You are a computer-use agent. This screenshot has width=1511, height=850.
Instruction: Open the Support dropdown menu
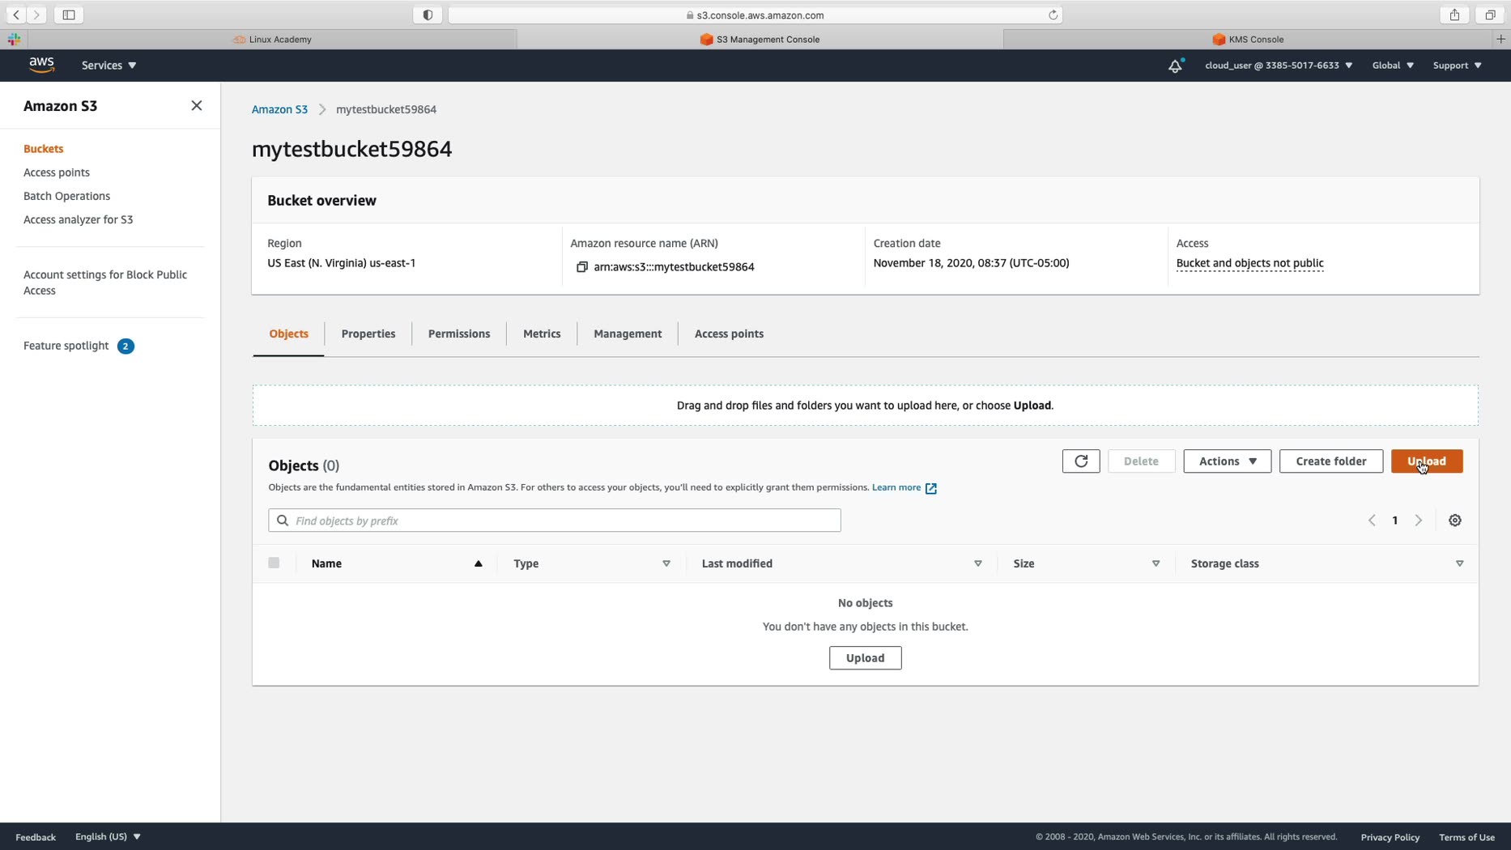tap(1457, 66)
